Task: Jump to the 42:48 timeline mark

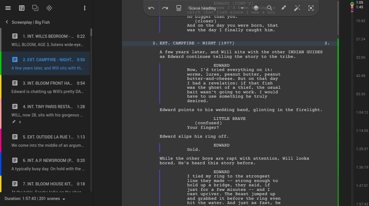Action: pyautogui.click(x=360, y=76)
